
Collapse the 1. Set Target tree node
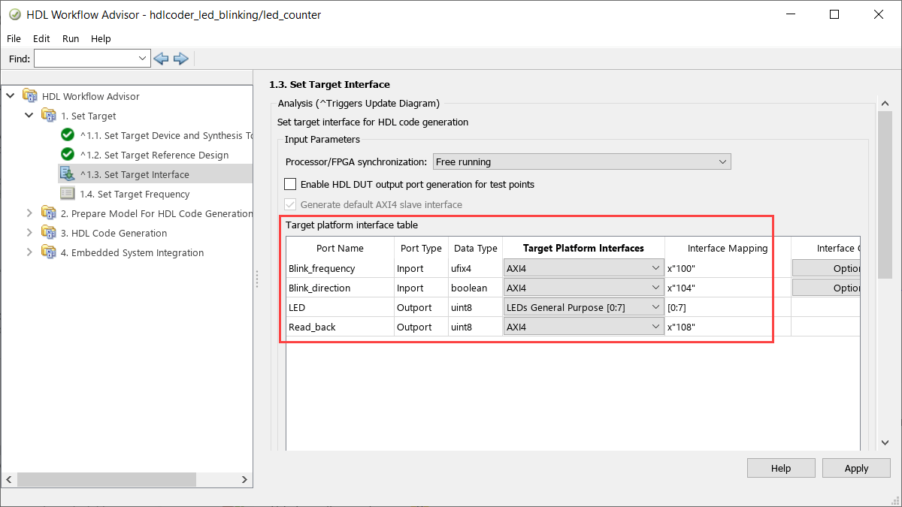pyautogui.click(x=29, y=116)
